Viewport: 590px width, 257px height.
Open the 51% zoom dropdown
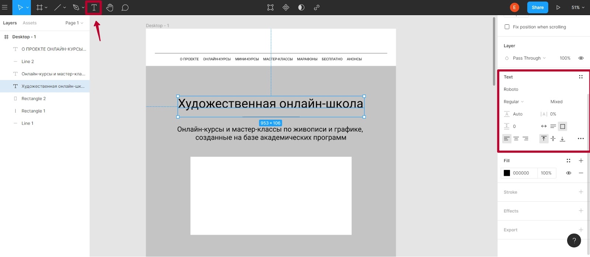tap(578, 7)
